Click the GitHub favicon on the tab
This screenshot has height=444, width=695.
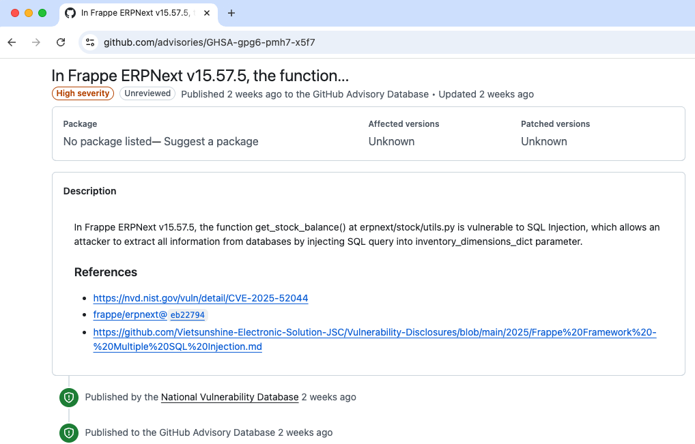(70, 13)
